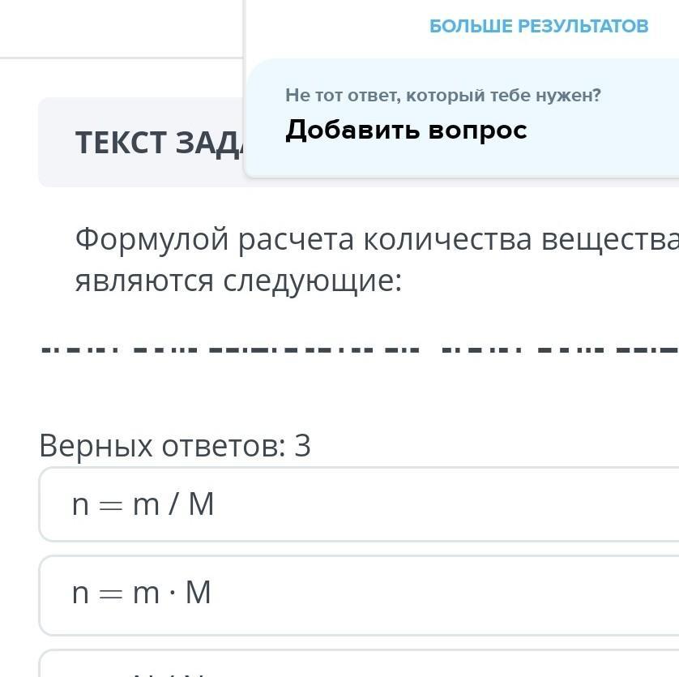Click the capital "M" in "n = m / M"
Screen dimensions: 679x677
201,504
